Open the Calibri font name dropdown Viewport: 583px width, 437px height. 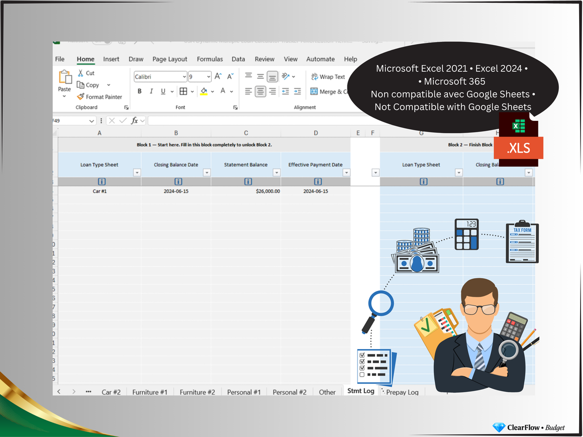184,77
